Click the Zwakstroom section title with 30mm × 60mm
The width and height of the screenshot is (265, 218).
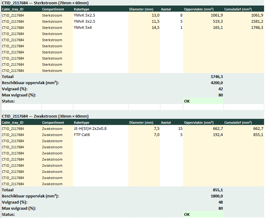pyautogui.click(x=45, y=116)
